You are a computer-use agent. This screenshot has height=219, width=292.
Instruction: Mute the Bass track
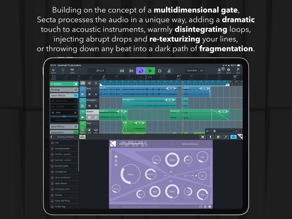point(89,94)
